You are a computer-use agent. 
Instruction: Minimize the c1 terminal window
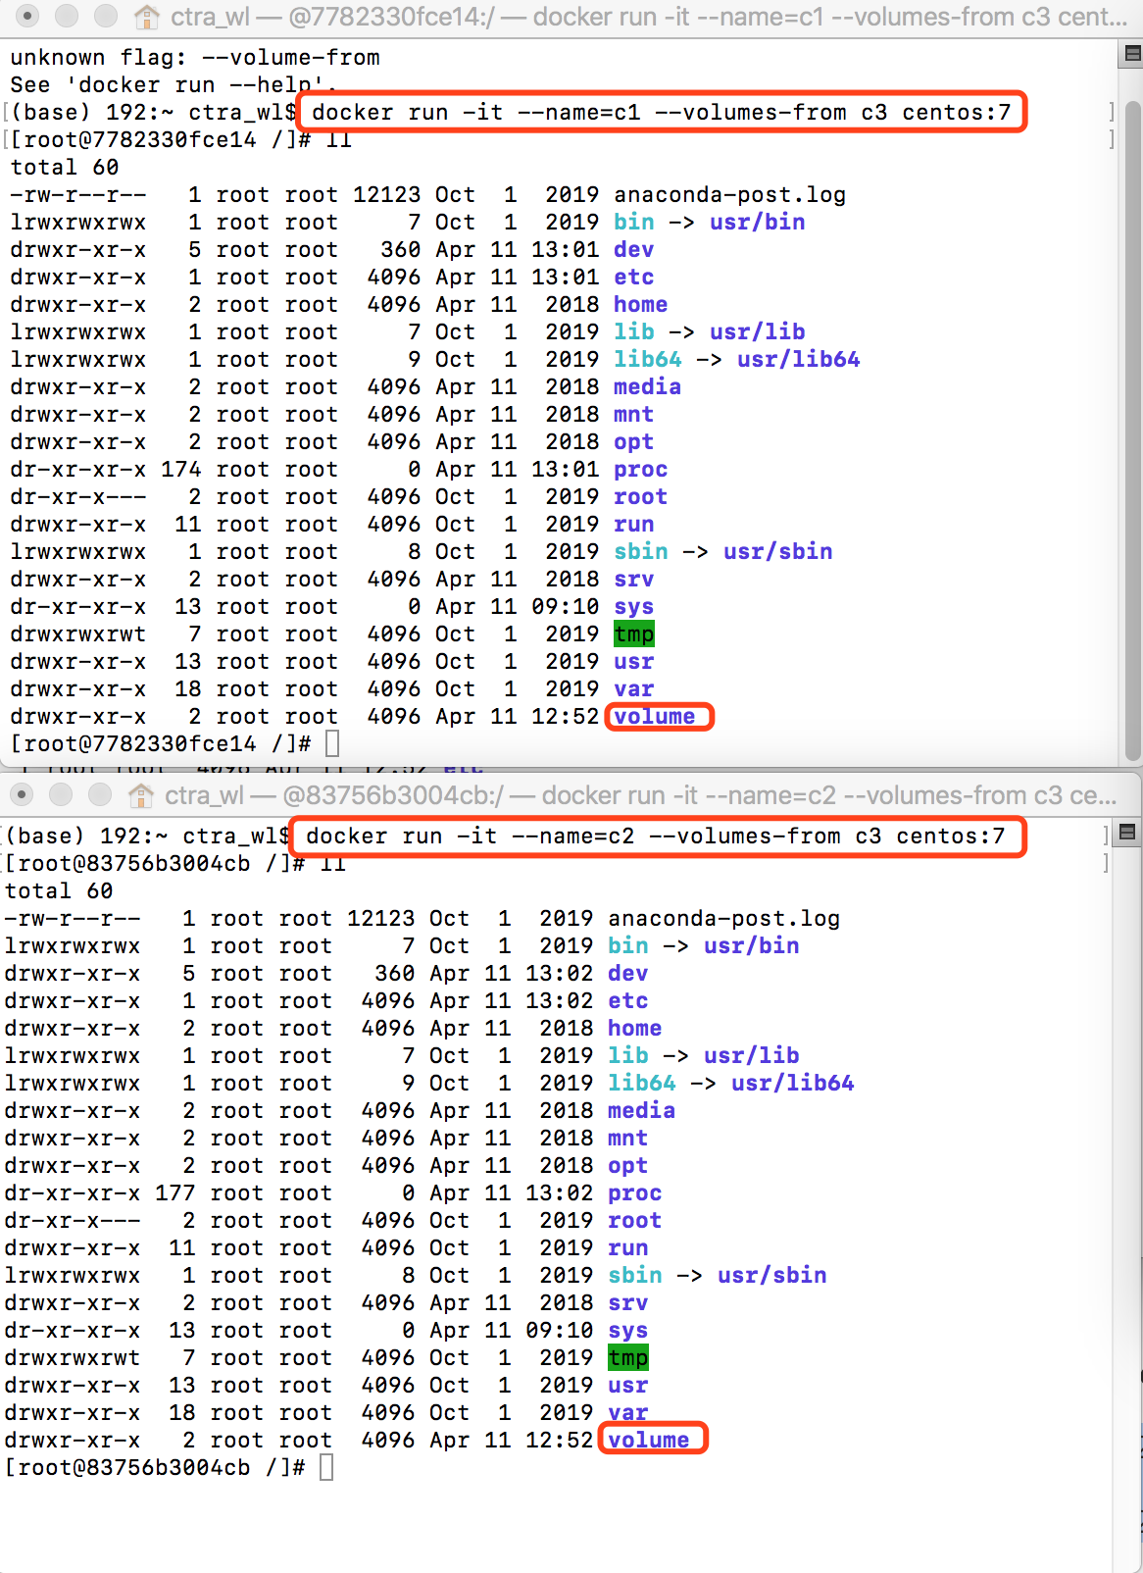(x=66, y=16)
